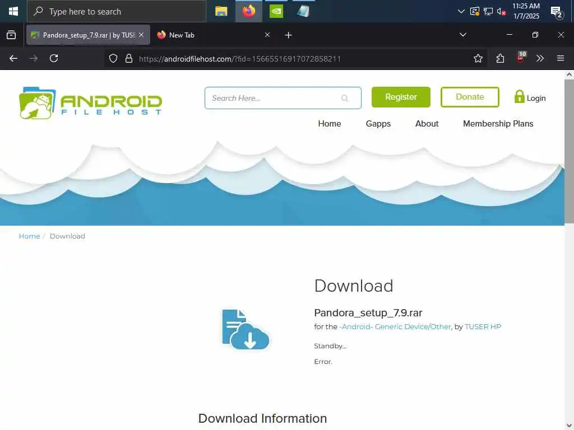Viewport: 574px width, 430px height.
Task: Click the Download Information heading
Action: click(x=262, y=418)
